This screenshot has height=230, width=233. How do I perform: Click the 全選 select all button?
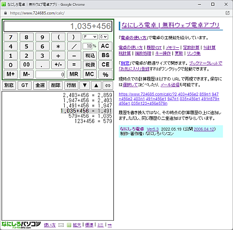click(x=40, y=85)
